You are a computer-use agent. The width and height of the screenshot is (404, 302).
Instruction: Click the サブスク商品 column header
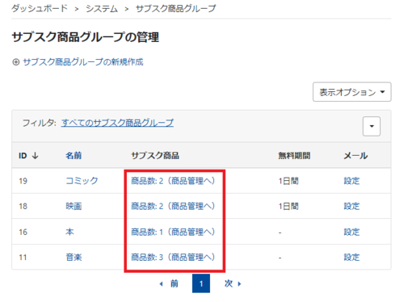pyautogui.click(x=155, y=156)
